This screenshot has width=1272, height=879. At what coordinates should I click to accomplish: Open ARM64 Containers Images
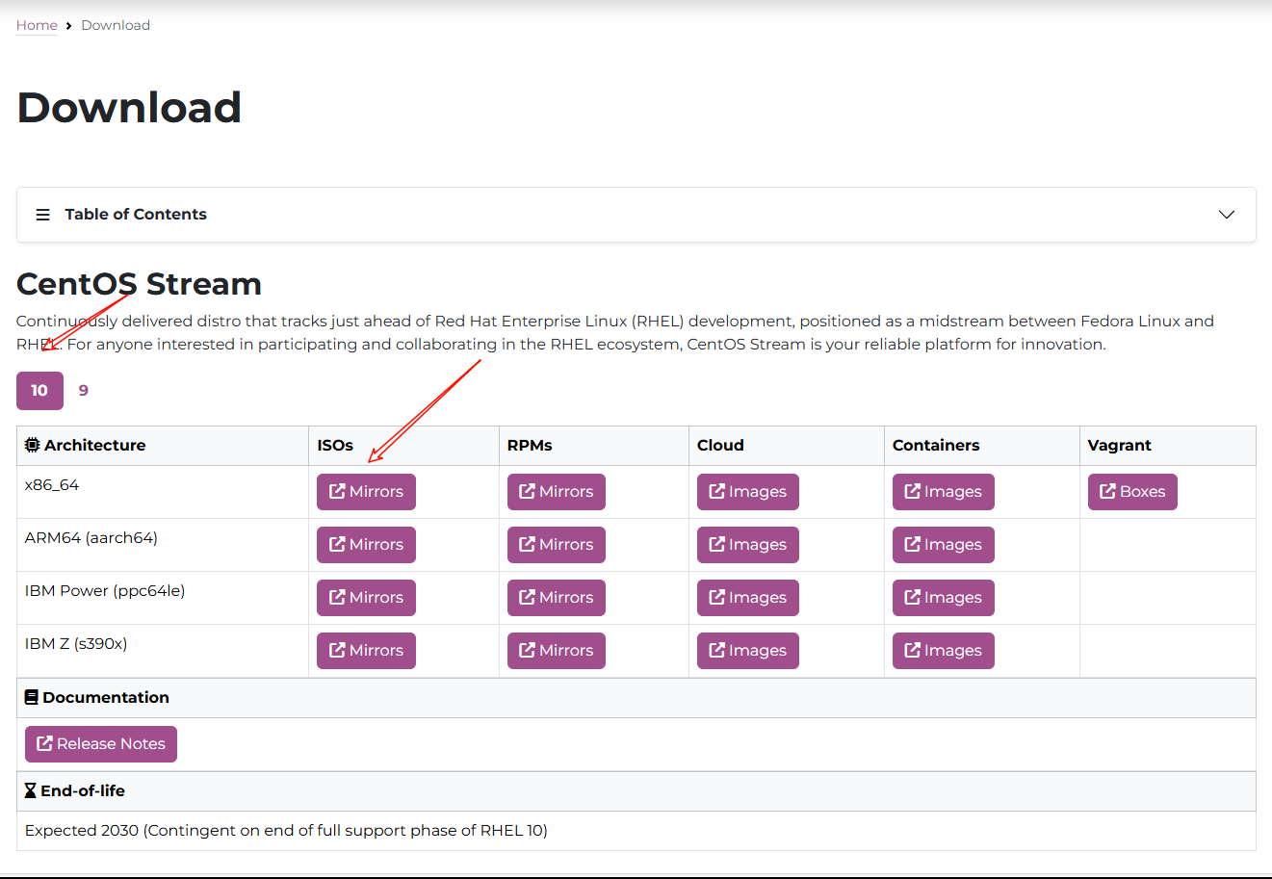(944, 545)
